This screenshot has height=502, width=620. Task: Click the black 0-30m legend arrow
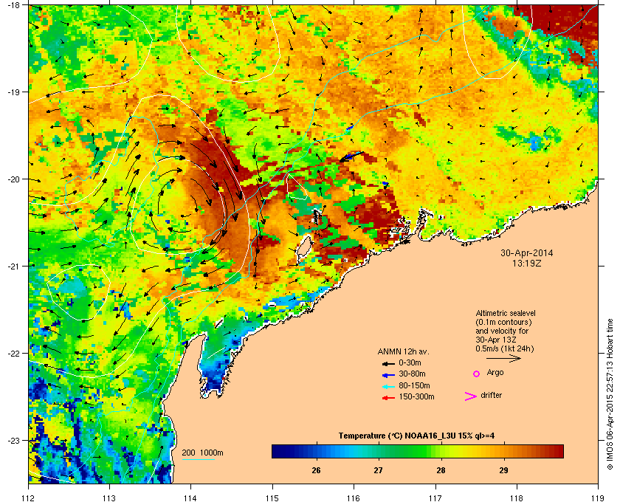tap(388, 363)
